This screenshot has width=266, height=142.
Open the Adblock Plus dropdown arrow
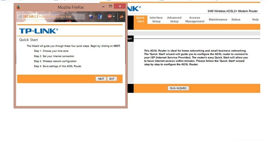114,17
